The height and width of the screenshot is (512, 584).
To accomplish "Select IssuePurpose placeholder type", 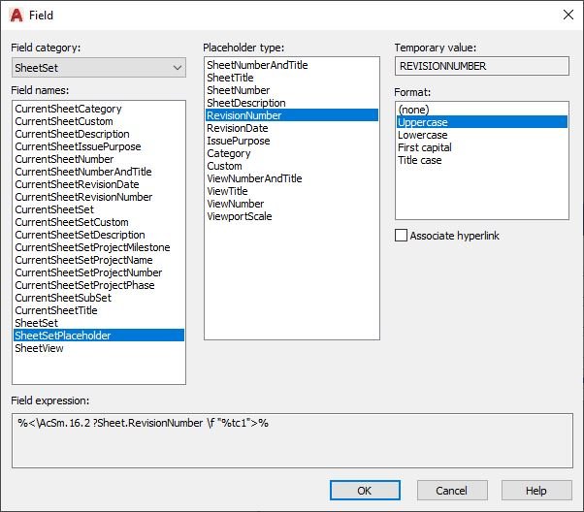I will (239, 141).
